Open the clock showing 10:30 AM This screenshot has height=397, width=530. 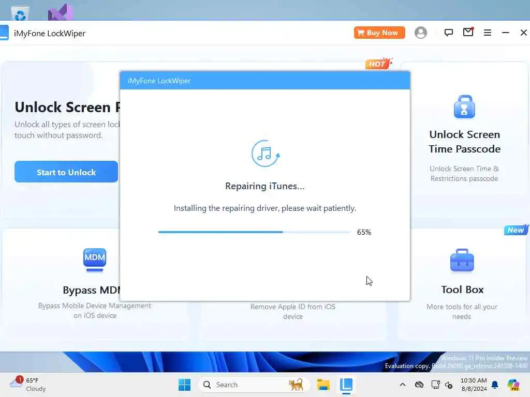pos(474,385)
